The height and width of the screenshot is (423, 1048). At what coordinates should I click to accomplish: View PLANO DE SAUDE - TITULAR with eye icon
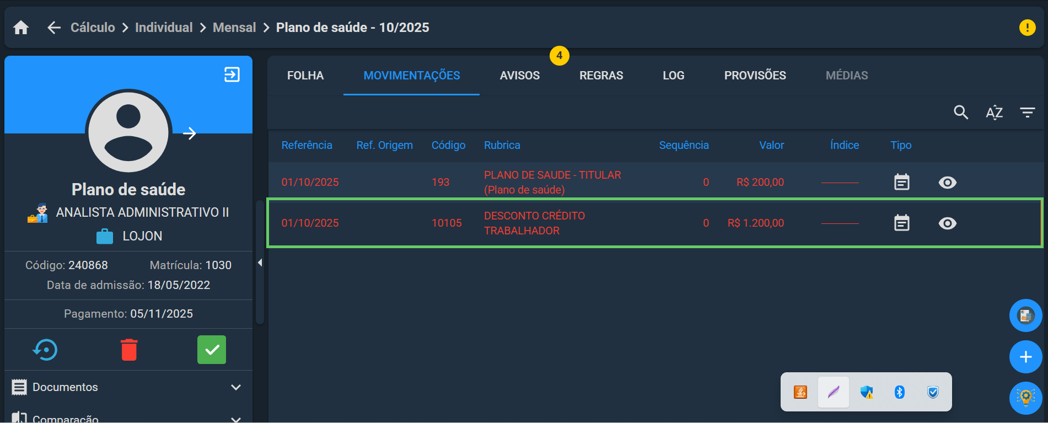point(948,183)
